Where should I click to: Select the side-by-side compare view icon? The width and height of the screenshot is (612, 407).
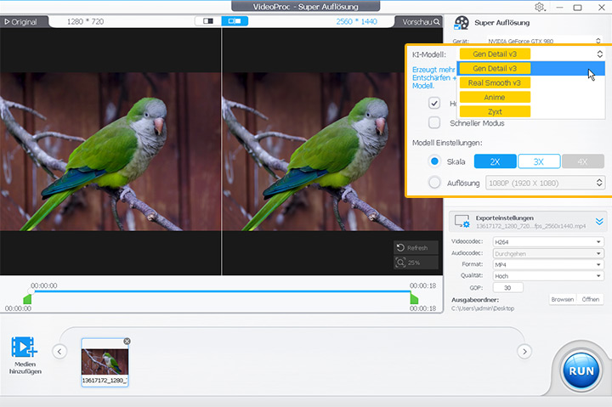pyautogui.click(x=235, y=21)
